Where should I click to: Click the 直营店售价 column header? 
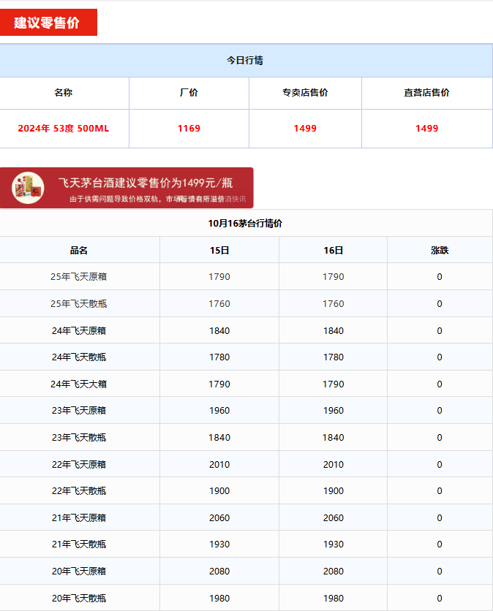pos(426,93)
